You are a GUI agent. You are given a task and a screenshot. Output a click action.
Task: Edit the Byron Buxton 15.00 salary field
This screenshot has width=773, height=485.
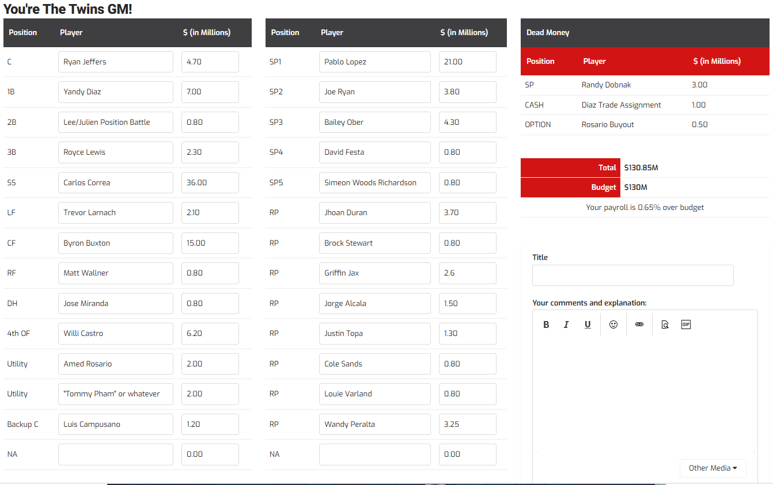[210, 243]
